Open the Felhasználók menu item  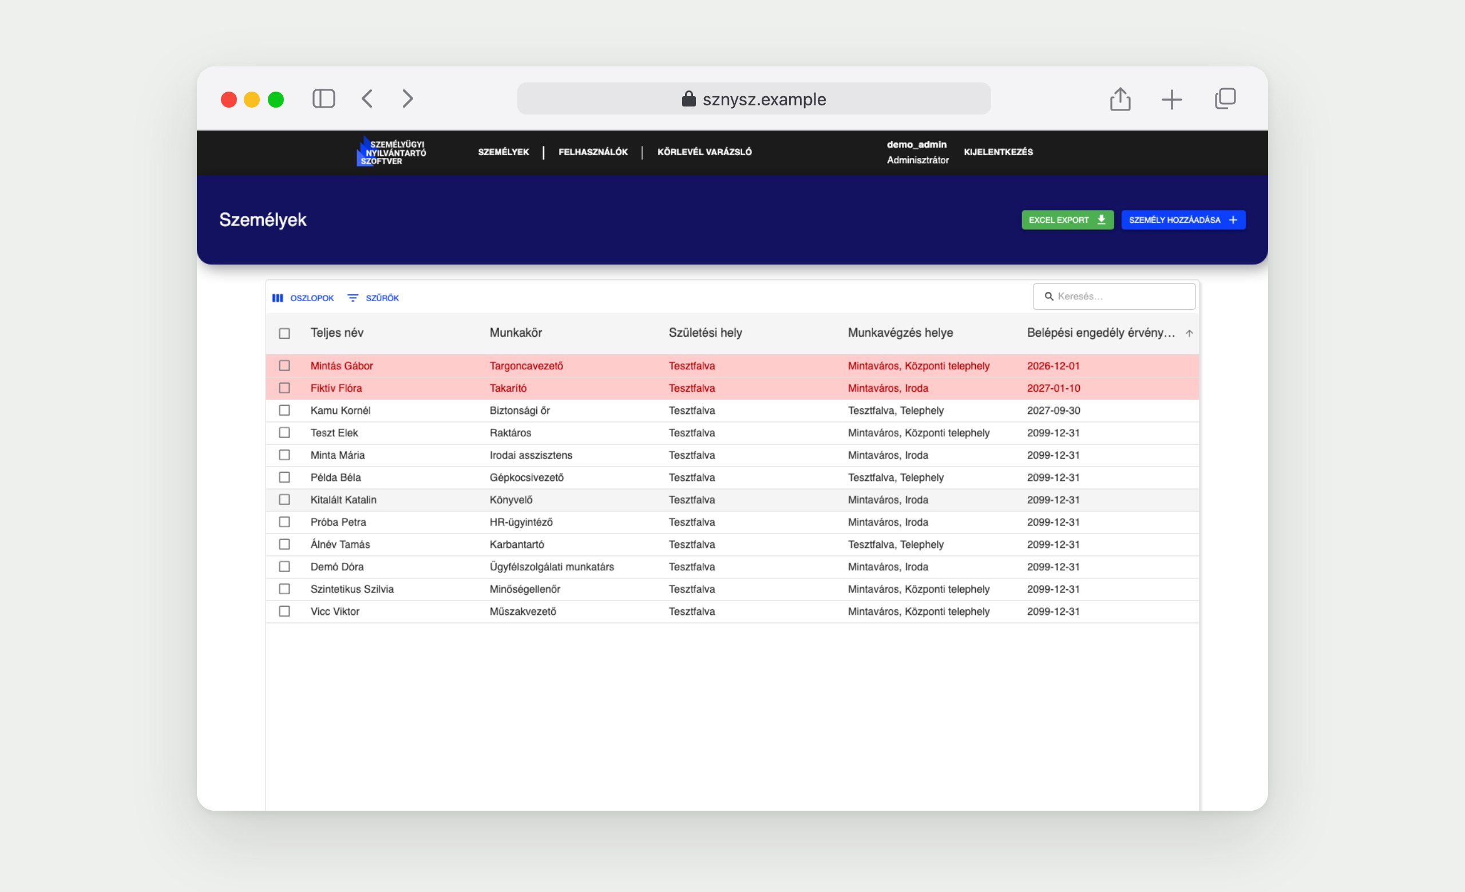(x=593, y=152)
